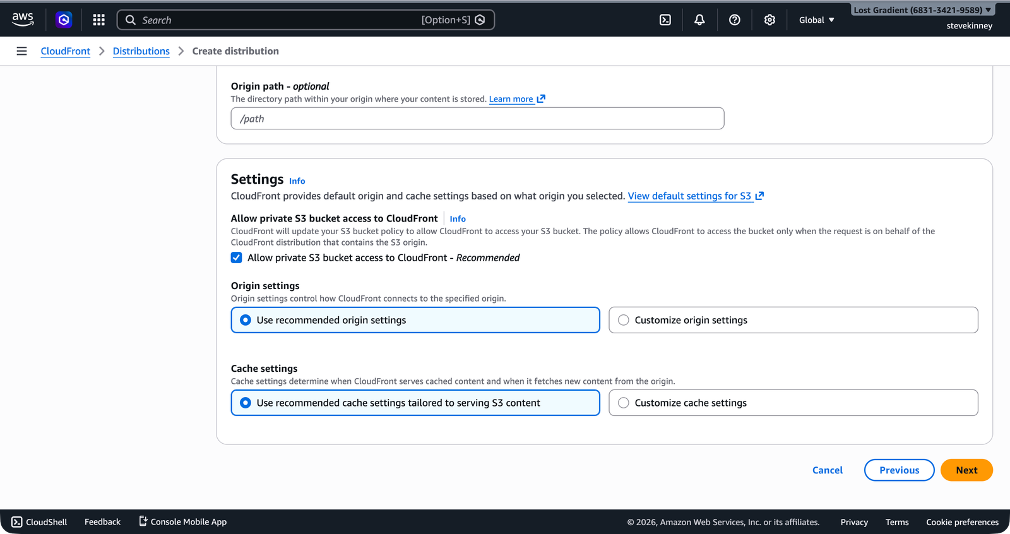
Task: Expand the Lost Gradient account menu
Action: point(922,10)
